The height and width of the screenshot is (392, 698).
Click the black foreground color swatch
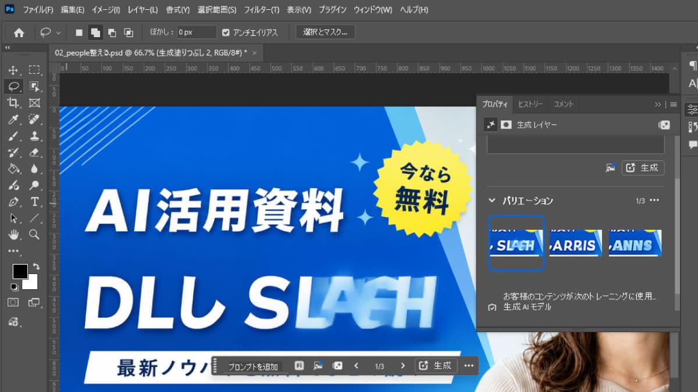[20, 271]
